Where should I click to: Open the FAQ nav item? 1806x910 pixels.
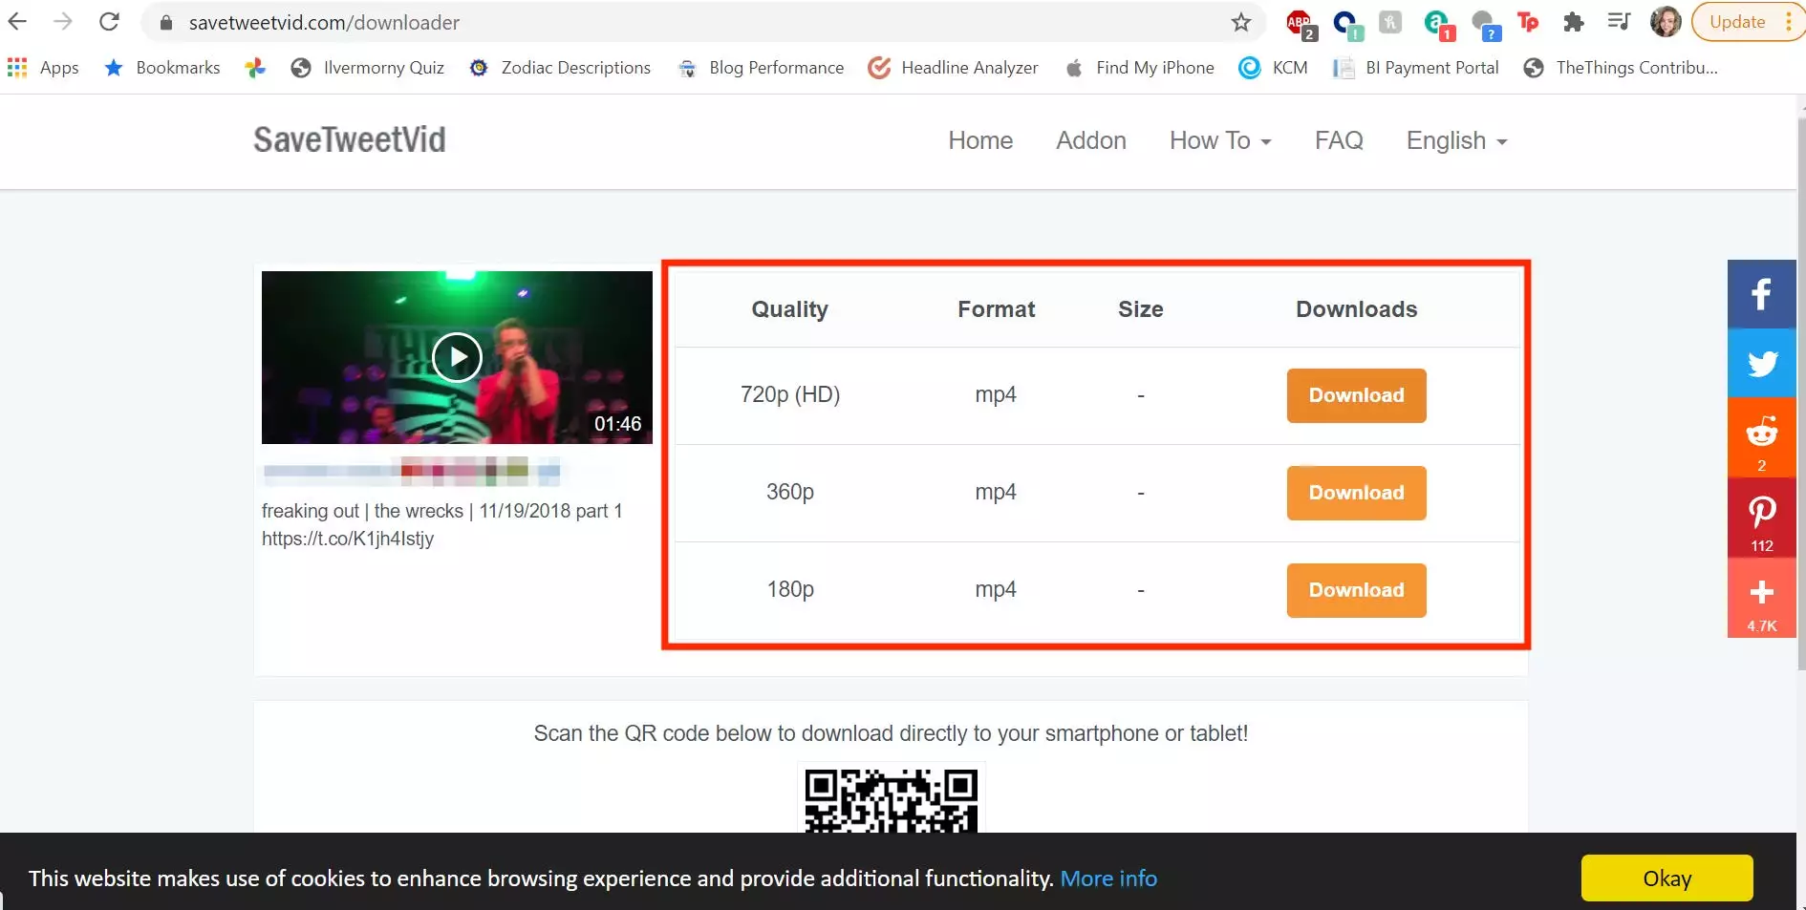[x=1339, y=140]
